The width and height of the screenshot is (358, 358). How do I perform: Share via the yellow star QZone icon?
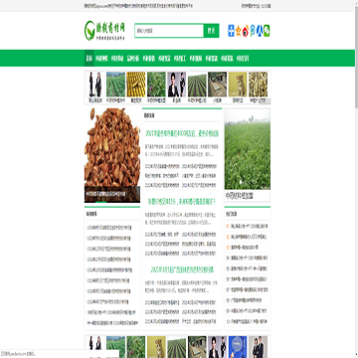(238, 31)
